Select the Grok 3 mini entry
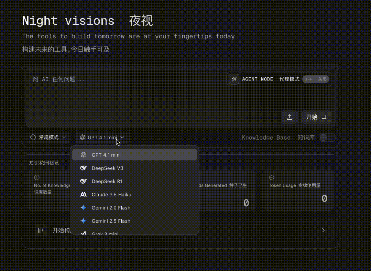Viewport: 371px width, 271px height. point(134,232)
